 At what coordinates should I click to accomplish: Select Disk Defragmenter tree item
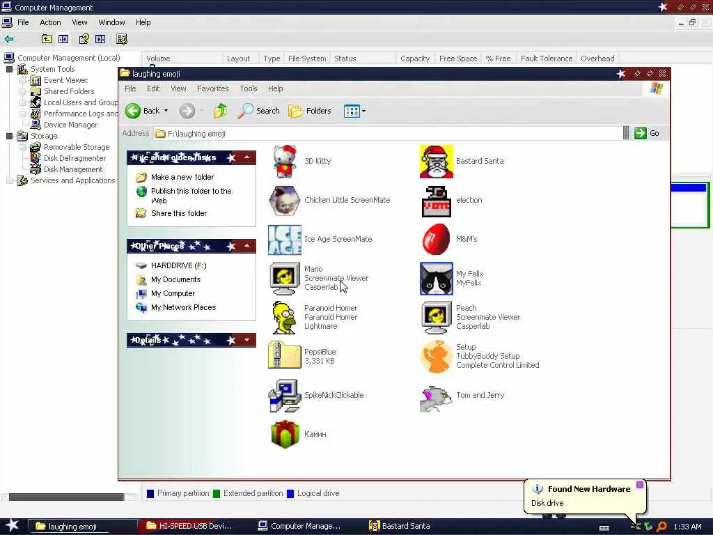75,158
